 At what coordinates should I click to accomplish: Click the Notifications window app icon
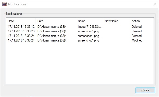pos(5,4)
